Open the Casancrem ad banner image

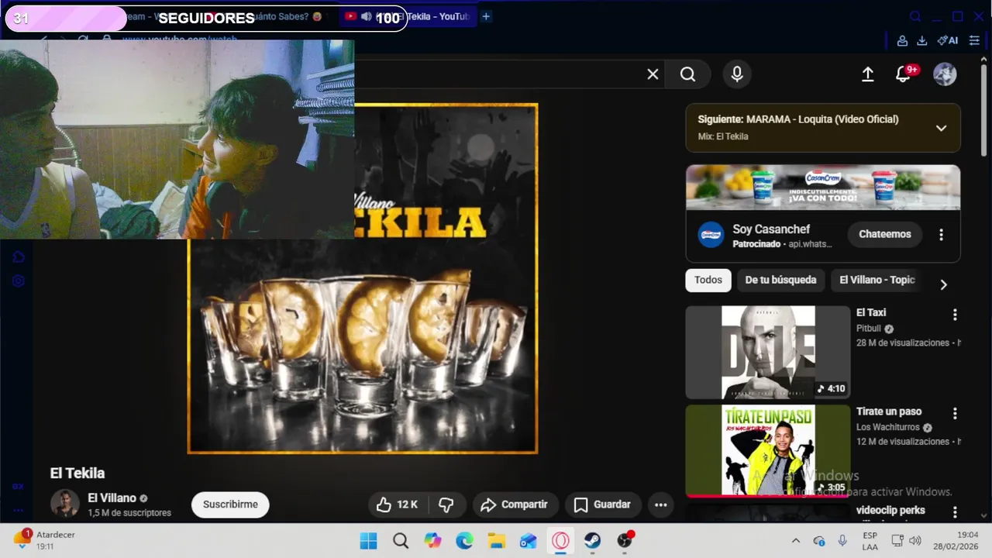click(x=823, y=188)
